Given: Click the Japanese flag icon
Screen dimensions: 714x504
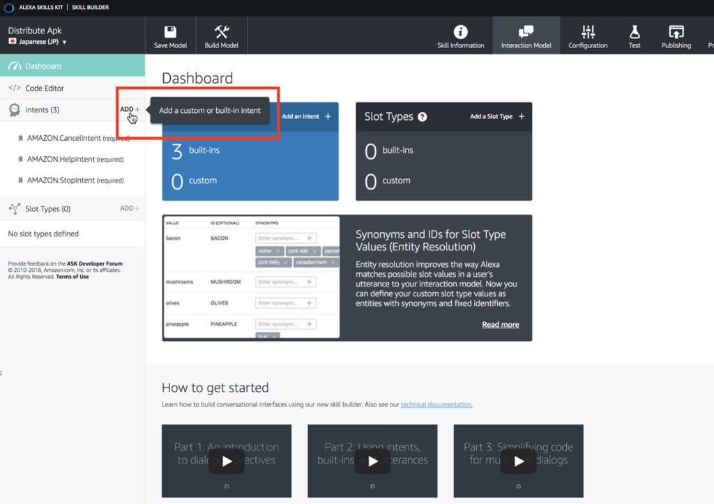Looking at the screenshot, I should pos(13,41).
